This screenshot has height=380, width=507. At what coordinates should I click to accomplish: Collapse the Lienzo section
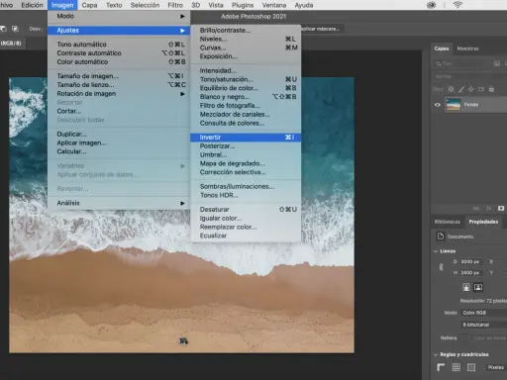pos(436,251)
